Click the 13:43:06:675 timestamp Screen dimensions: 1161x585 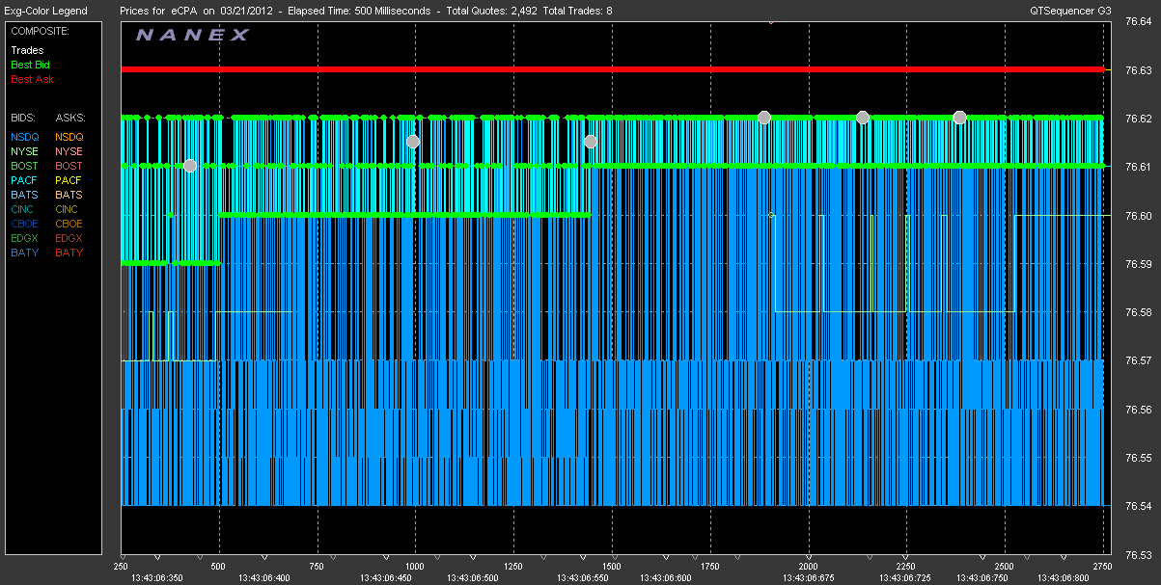(810, 577)
